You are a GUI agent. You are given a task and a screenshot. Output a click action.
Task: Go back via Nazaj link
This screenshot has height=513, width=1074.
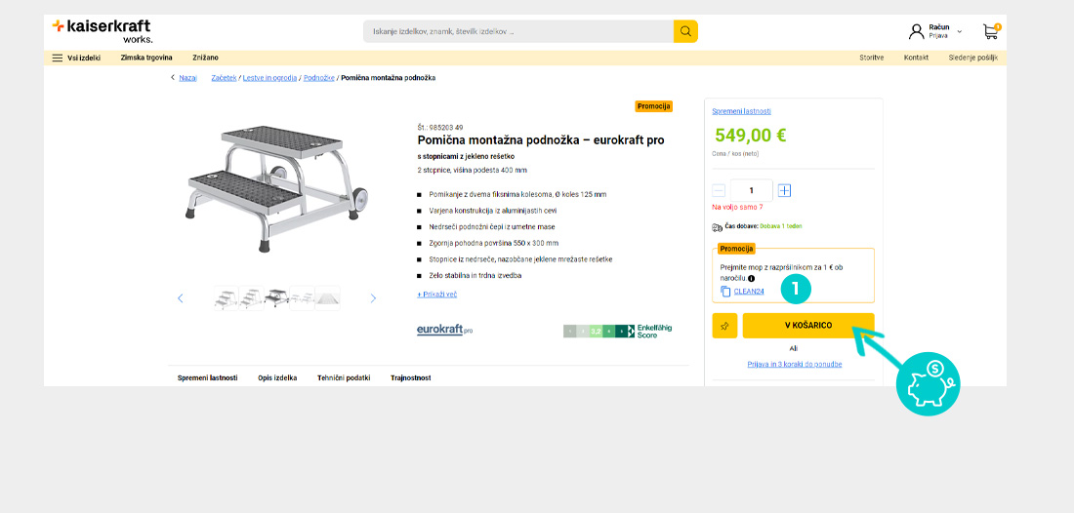[187, 78]
